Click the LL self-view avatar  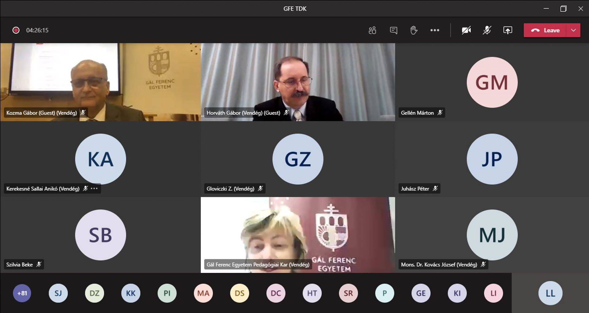(550, 293)
